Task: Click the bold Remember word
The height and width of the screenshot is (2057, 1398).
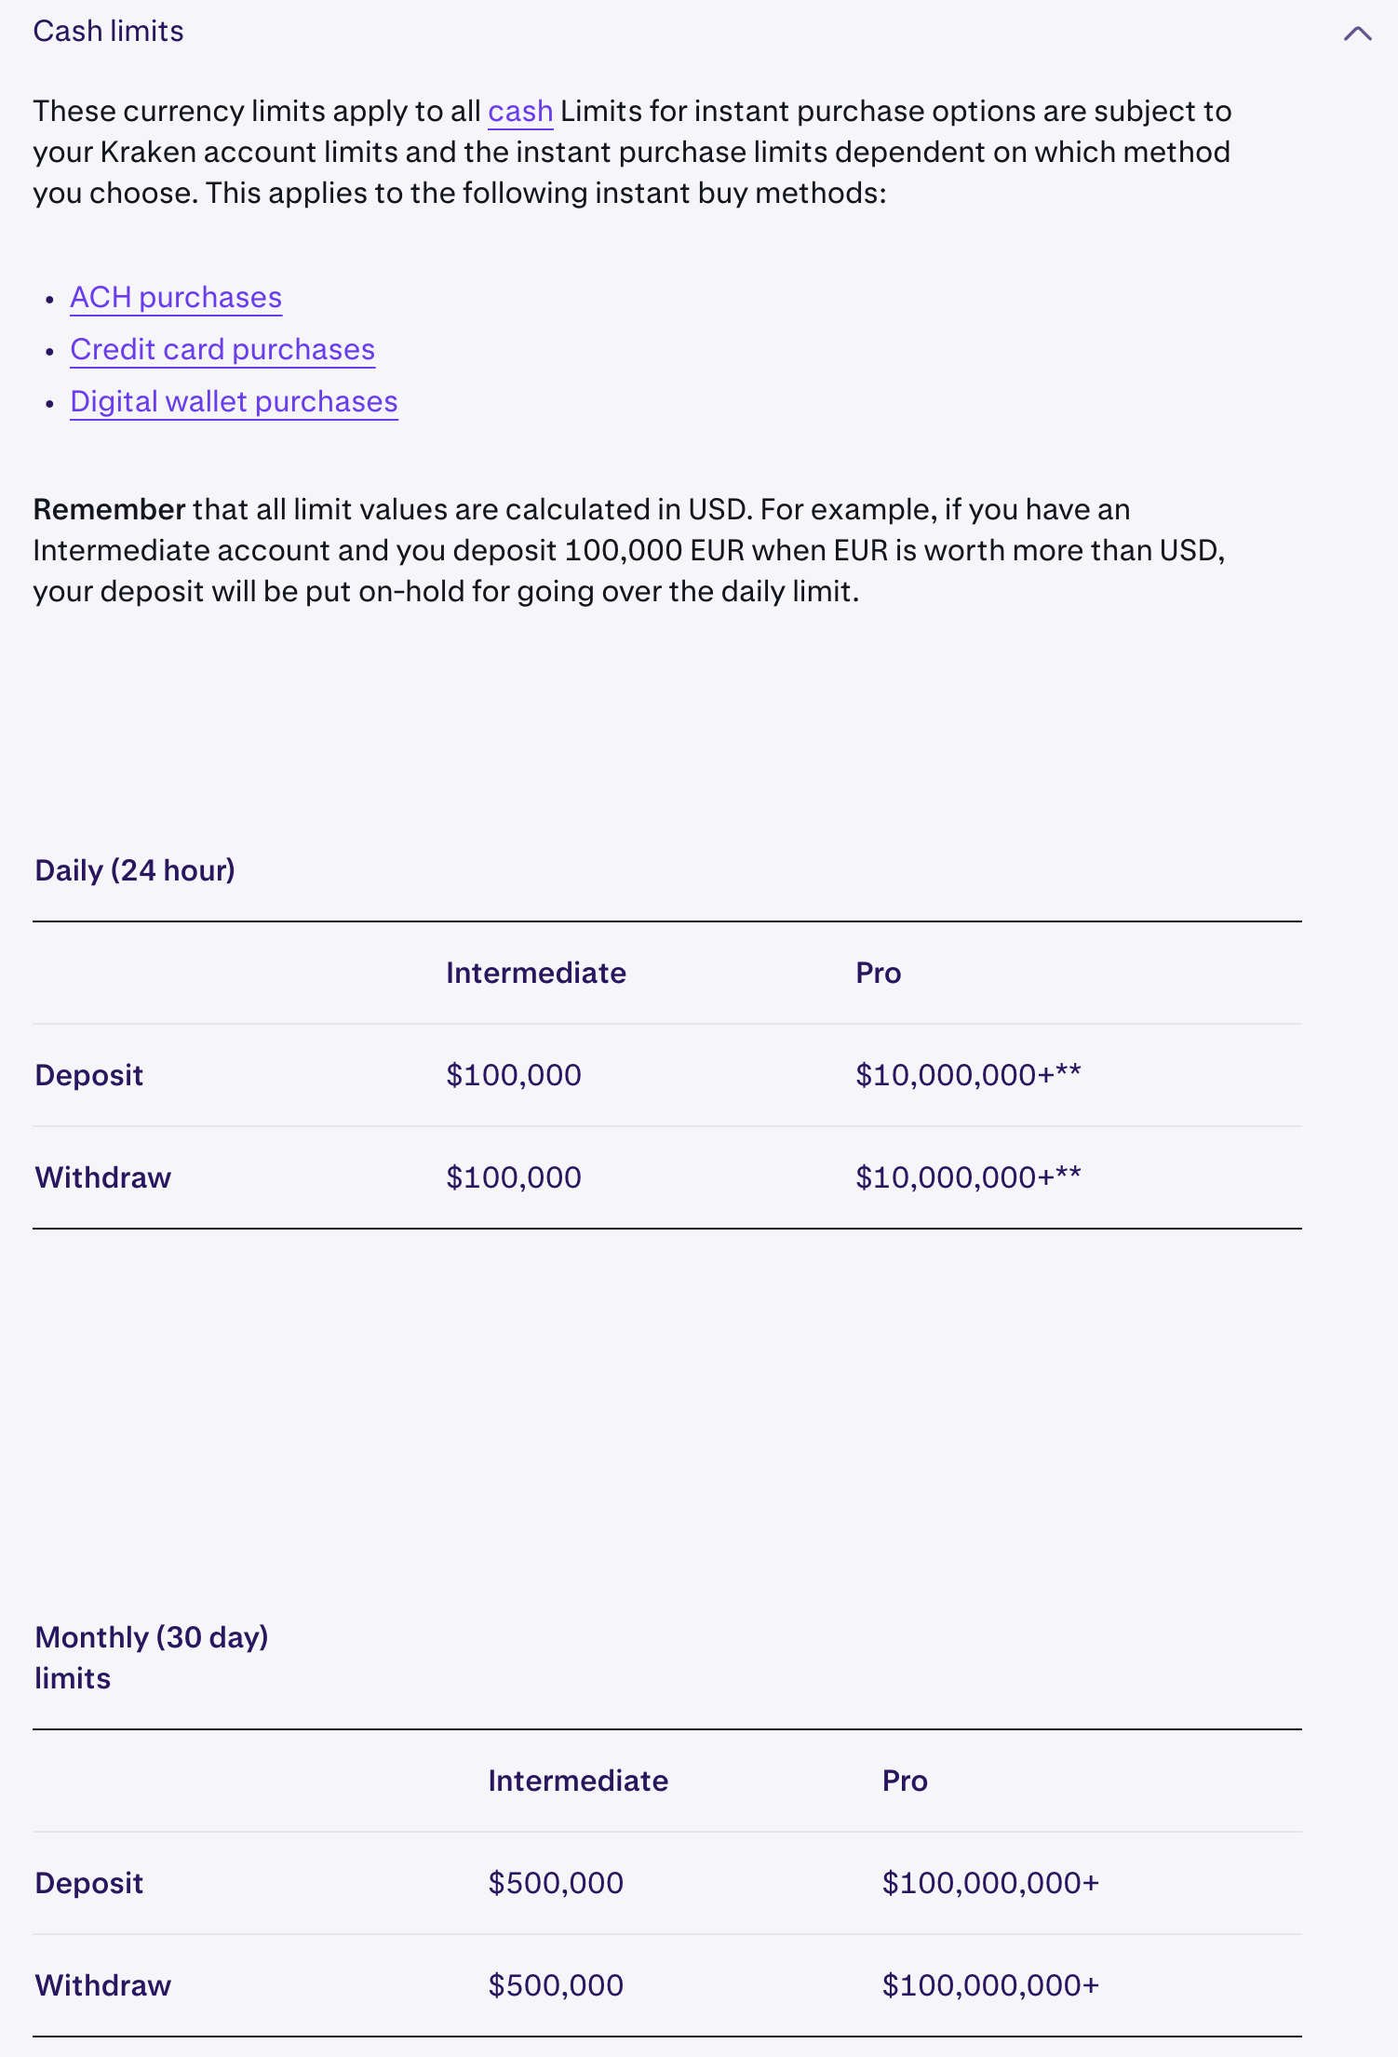Action: coord(109,510)
